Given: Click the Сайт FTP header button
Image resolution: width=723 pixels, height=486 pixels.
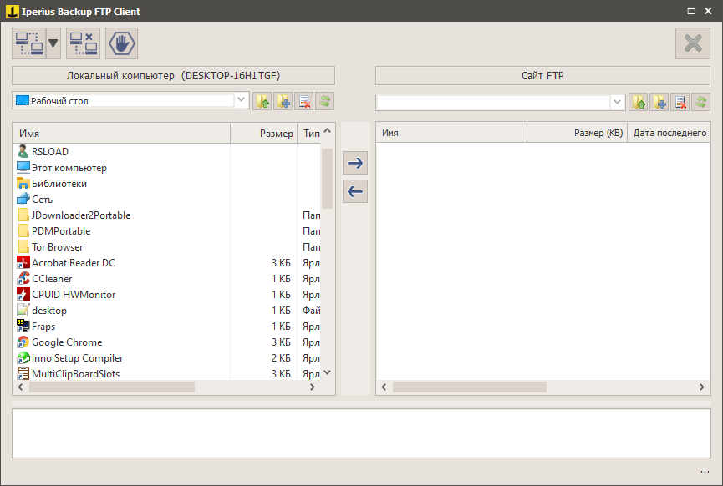Looking at the screenshot, I should pyautogui.click(x=542, y=75).
